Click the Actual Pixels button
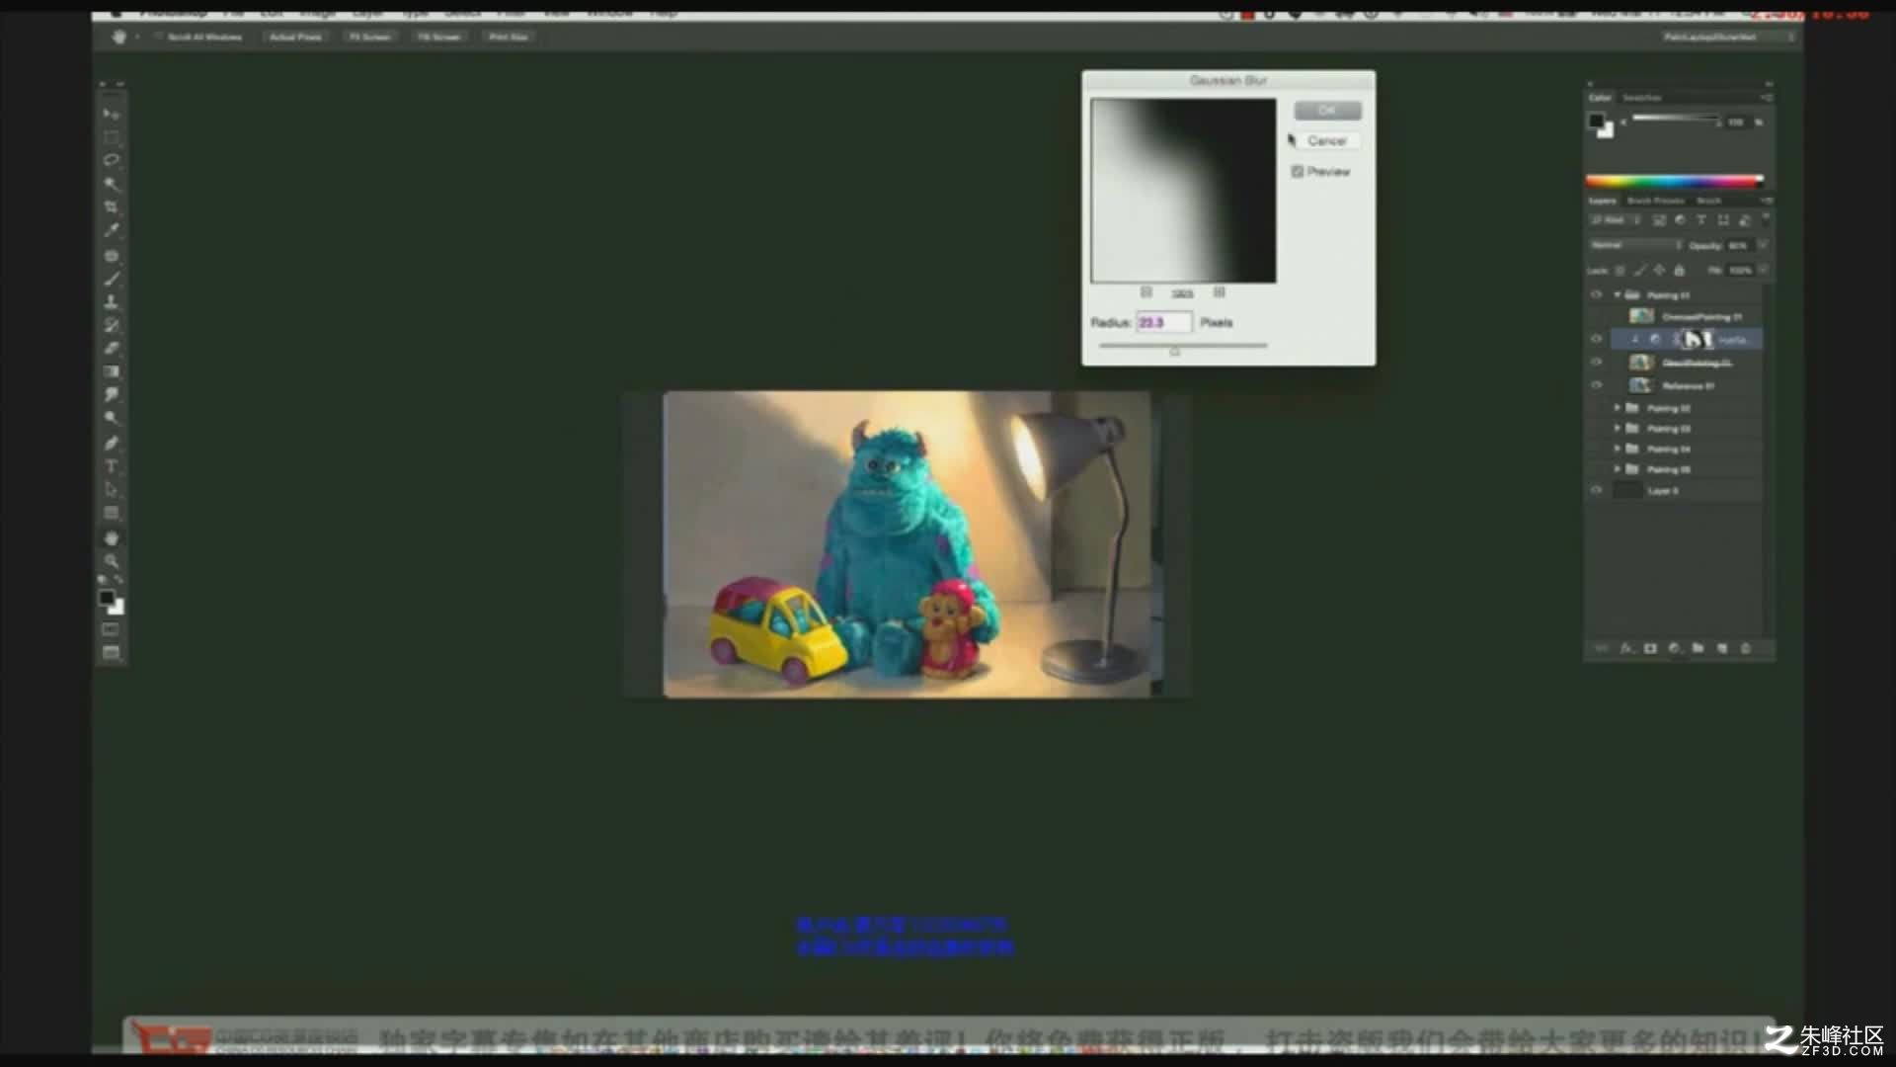This screenshot has width=1896, height=1067. [x=295, y=38]
